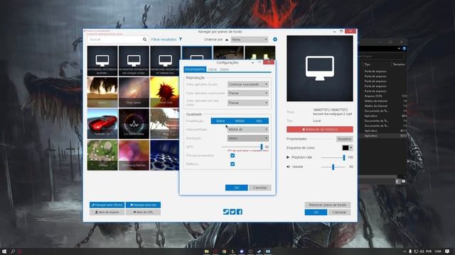Select the blue hexagon grid wallpaper thumbnail
This screenshot has height=255, width=455.
pyautogui.click(x=164, y=155)
